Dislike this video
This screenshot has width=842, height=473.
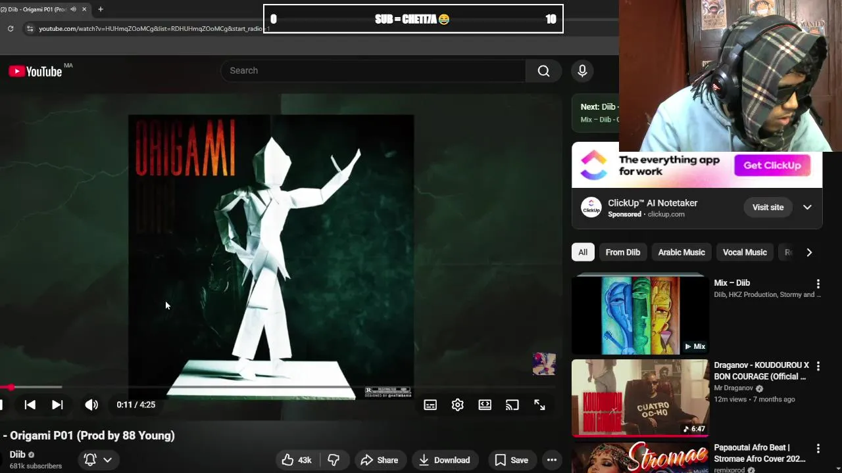(334, 460)
